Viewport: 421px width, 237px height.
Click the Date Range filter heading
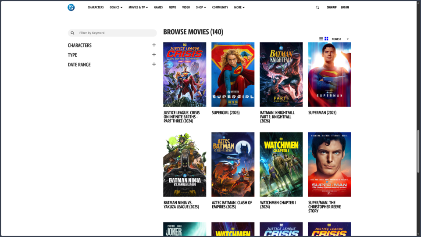point(79,65)
